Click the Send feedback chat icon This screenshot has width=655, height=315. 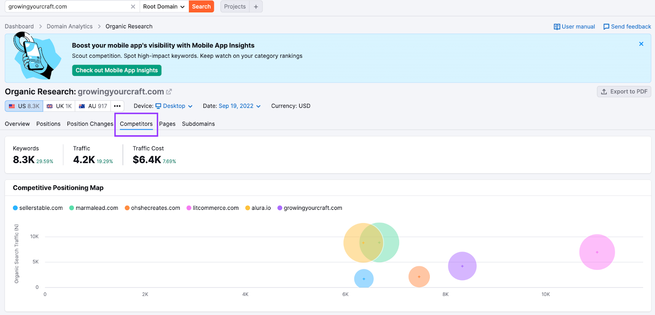606,27
